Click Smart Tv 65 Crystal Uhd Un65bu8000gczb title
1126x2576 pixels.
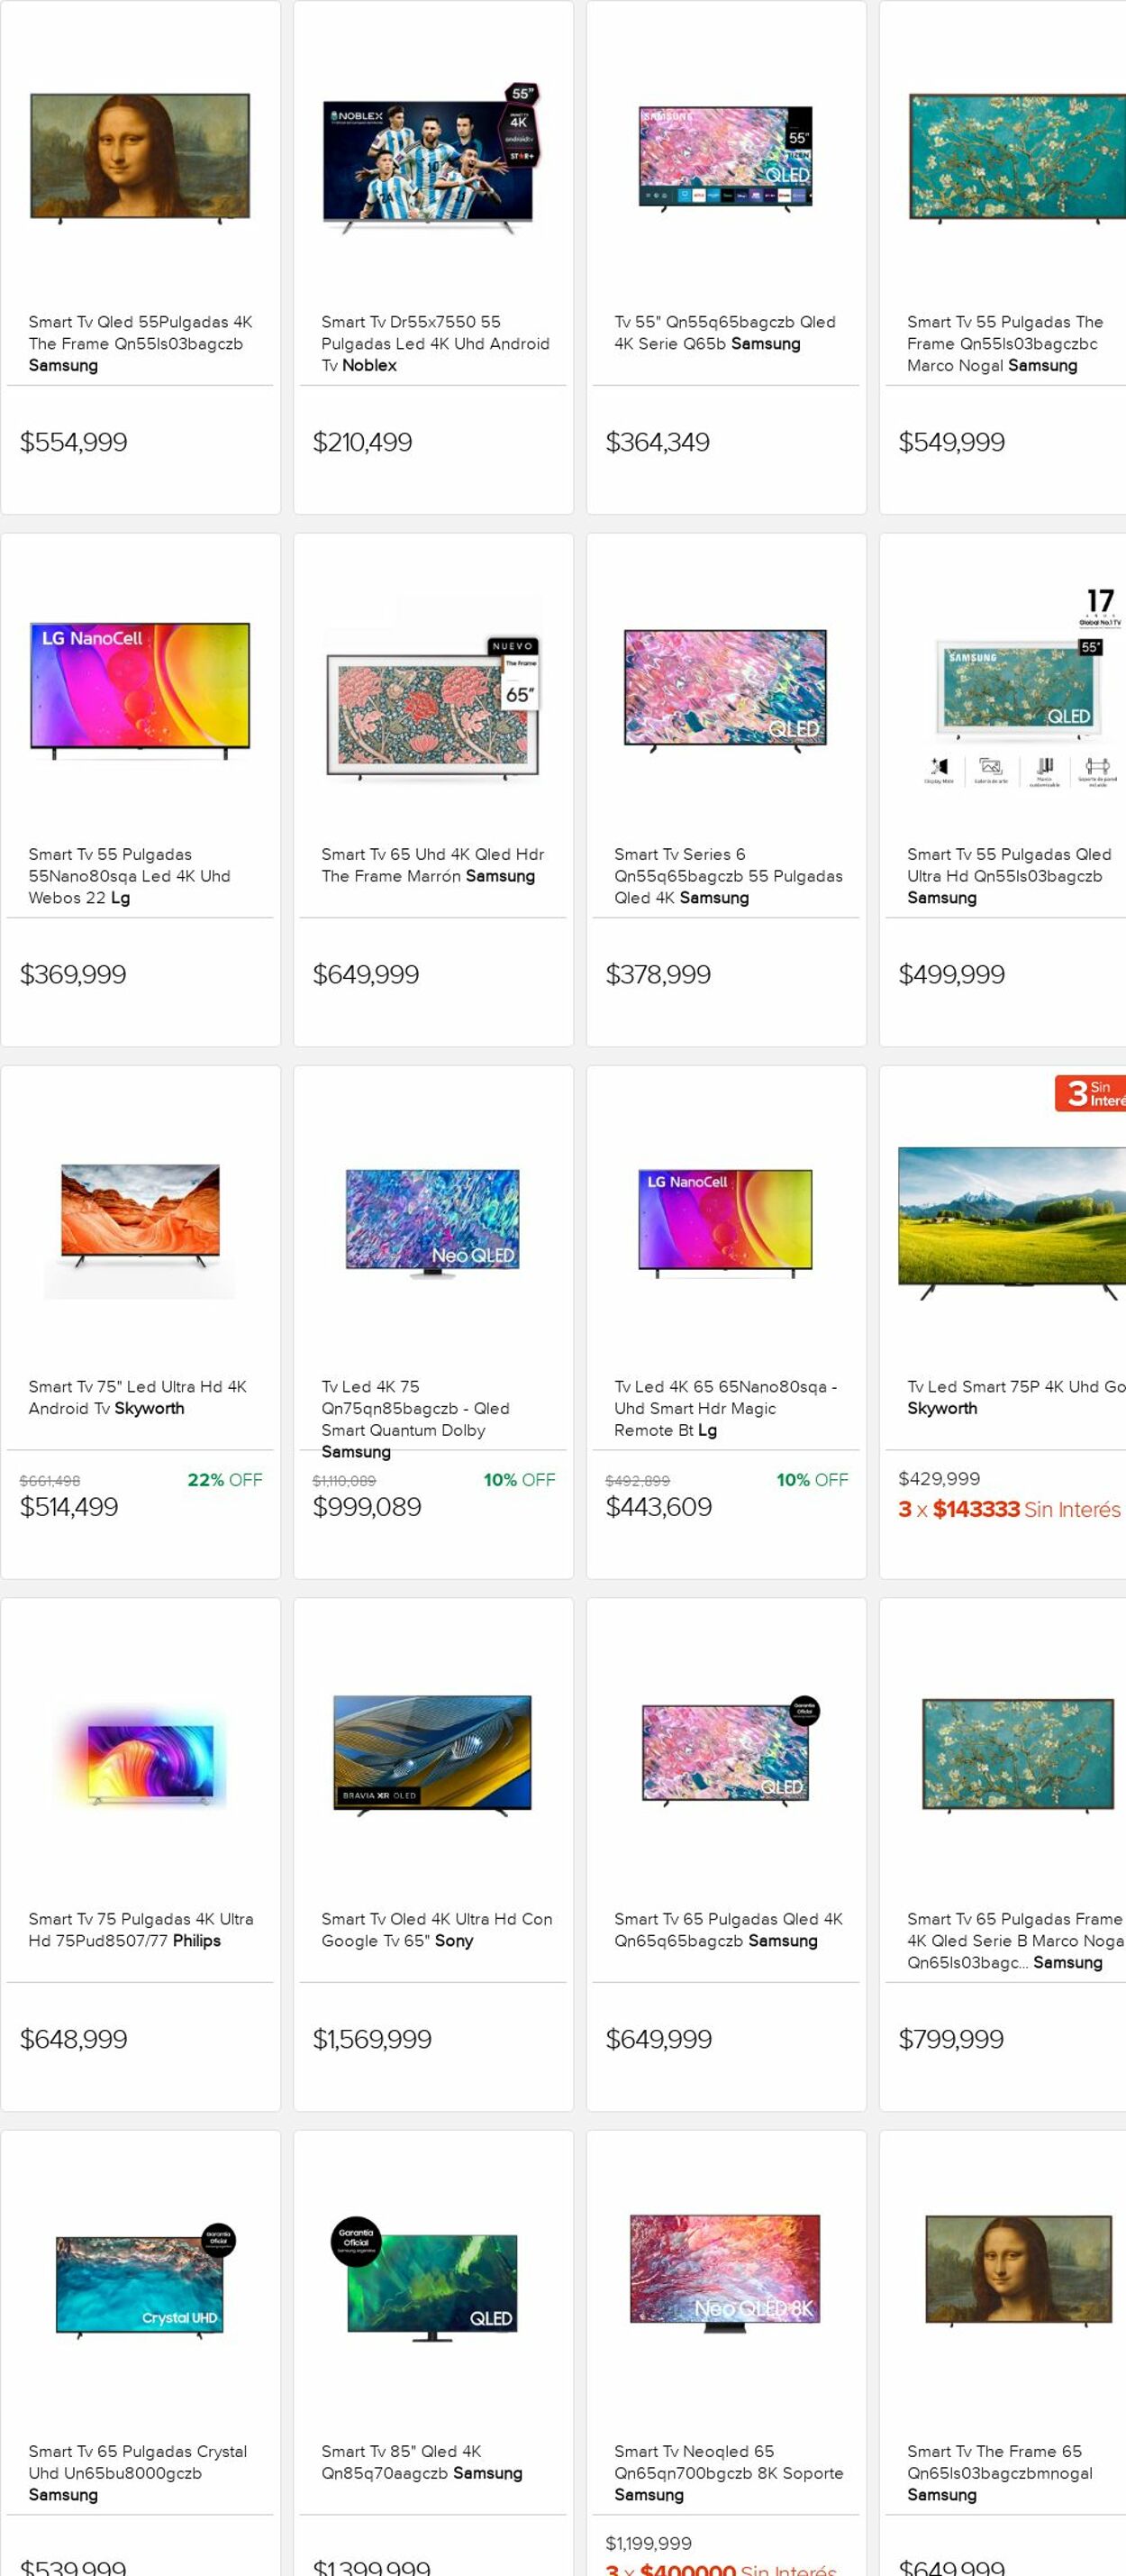coord(137,2472)
